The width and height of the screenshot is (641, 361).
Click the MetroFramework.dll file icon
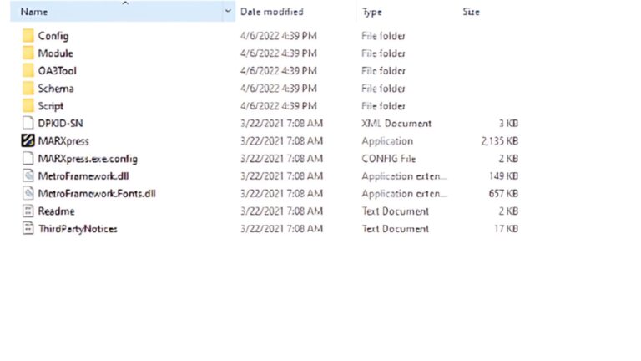pos(28,176)
